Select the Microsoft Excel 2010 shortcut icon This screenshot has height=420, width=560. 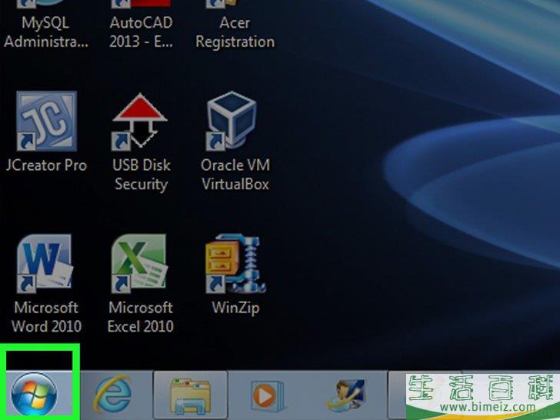tap(139, 265)
